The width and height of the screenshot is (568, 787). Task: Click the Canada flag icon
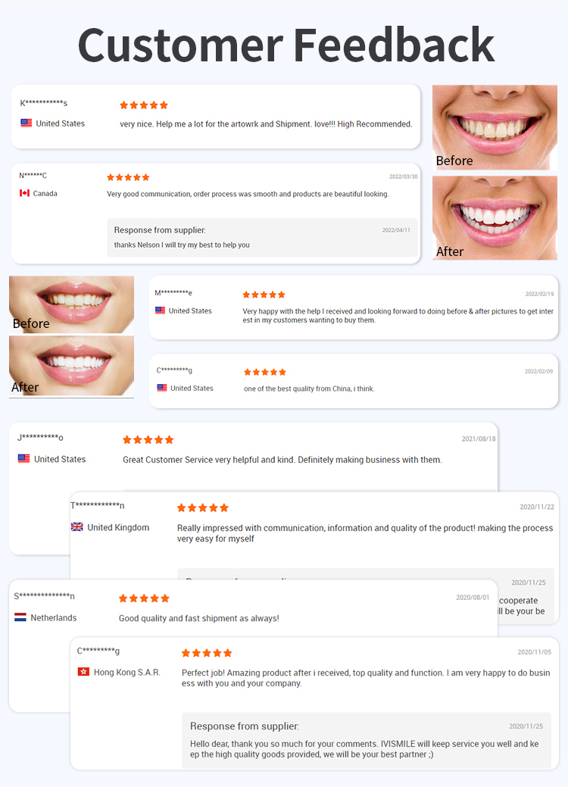(24, 193)
